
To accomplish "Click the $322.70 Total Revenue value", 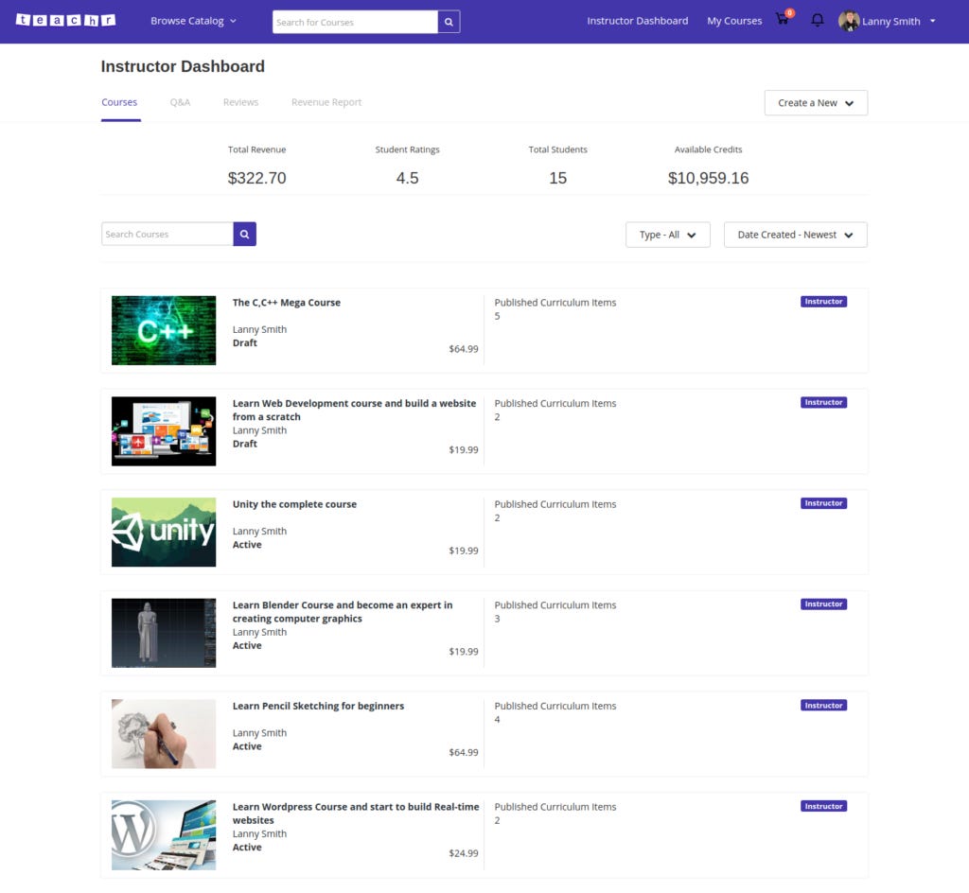I will coord(256,178).
